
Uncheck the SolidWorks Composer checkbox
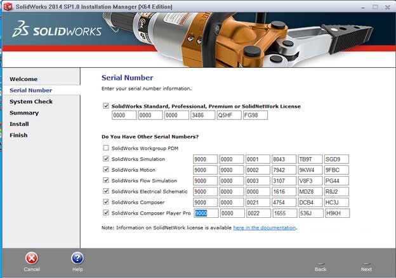(106, 202)
